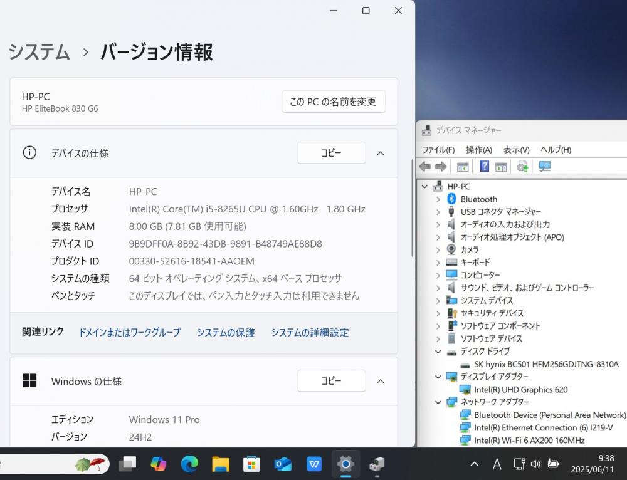Collapse the ディスプレイ アダプター node

438,377
